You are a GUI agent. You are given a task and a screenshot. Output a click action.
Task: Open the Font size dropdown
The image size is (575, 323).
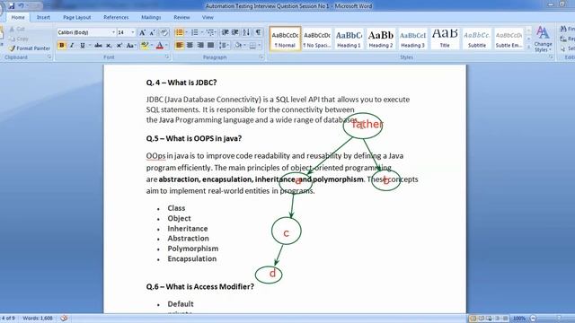click(133, 32)
